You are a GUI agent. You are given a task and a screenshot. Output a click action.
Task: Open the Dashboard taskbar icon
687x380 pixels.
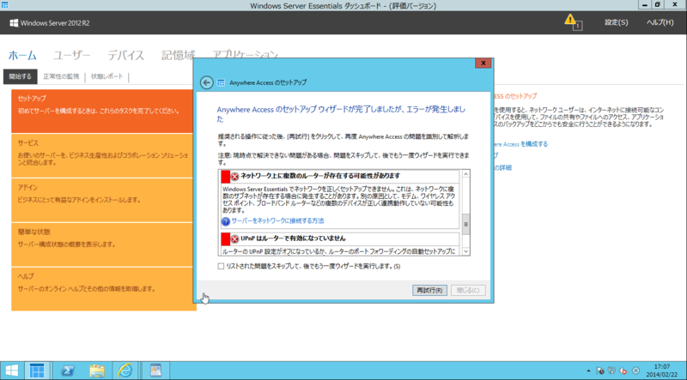(37, 371)
